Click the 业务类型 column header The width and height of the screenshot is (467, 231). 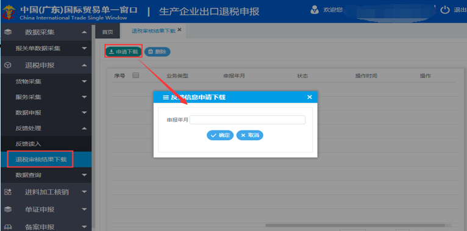pyautogui.click(x=177, y=76)
